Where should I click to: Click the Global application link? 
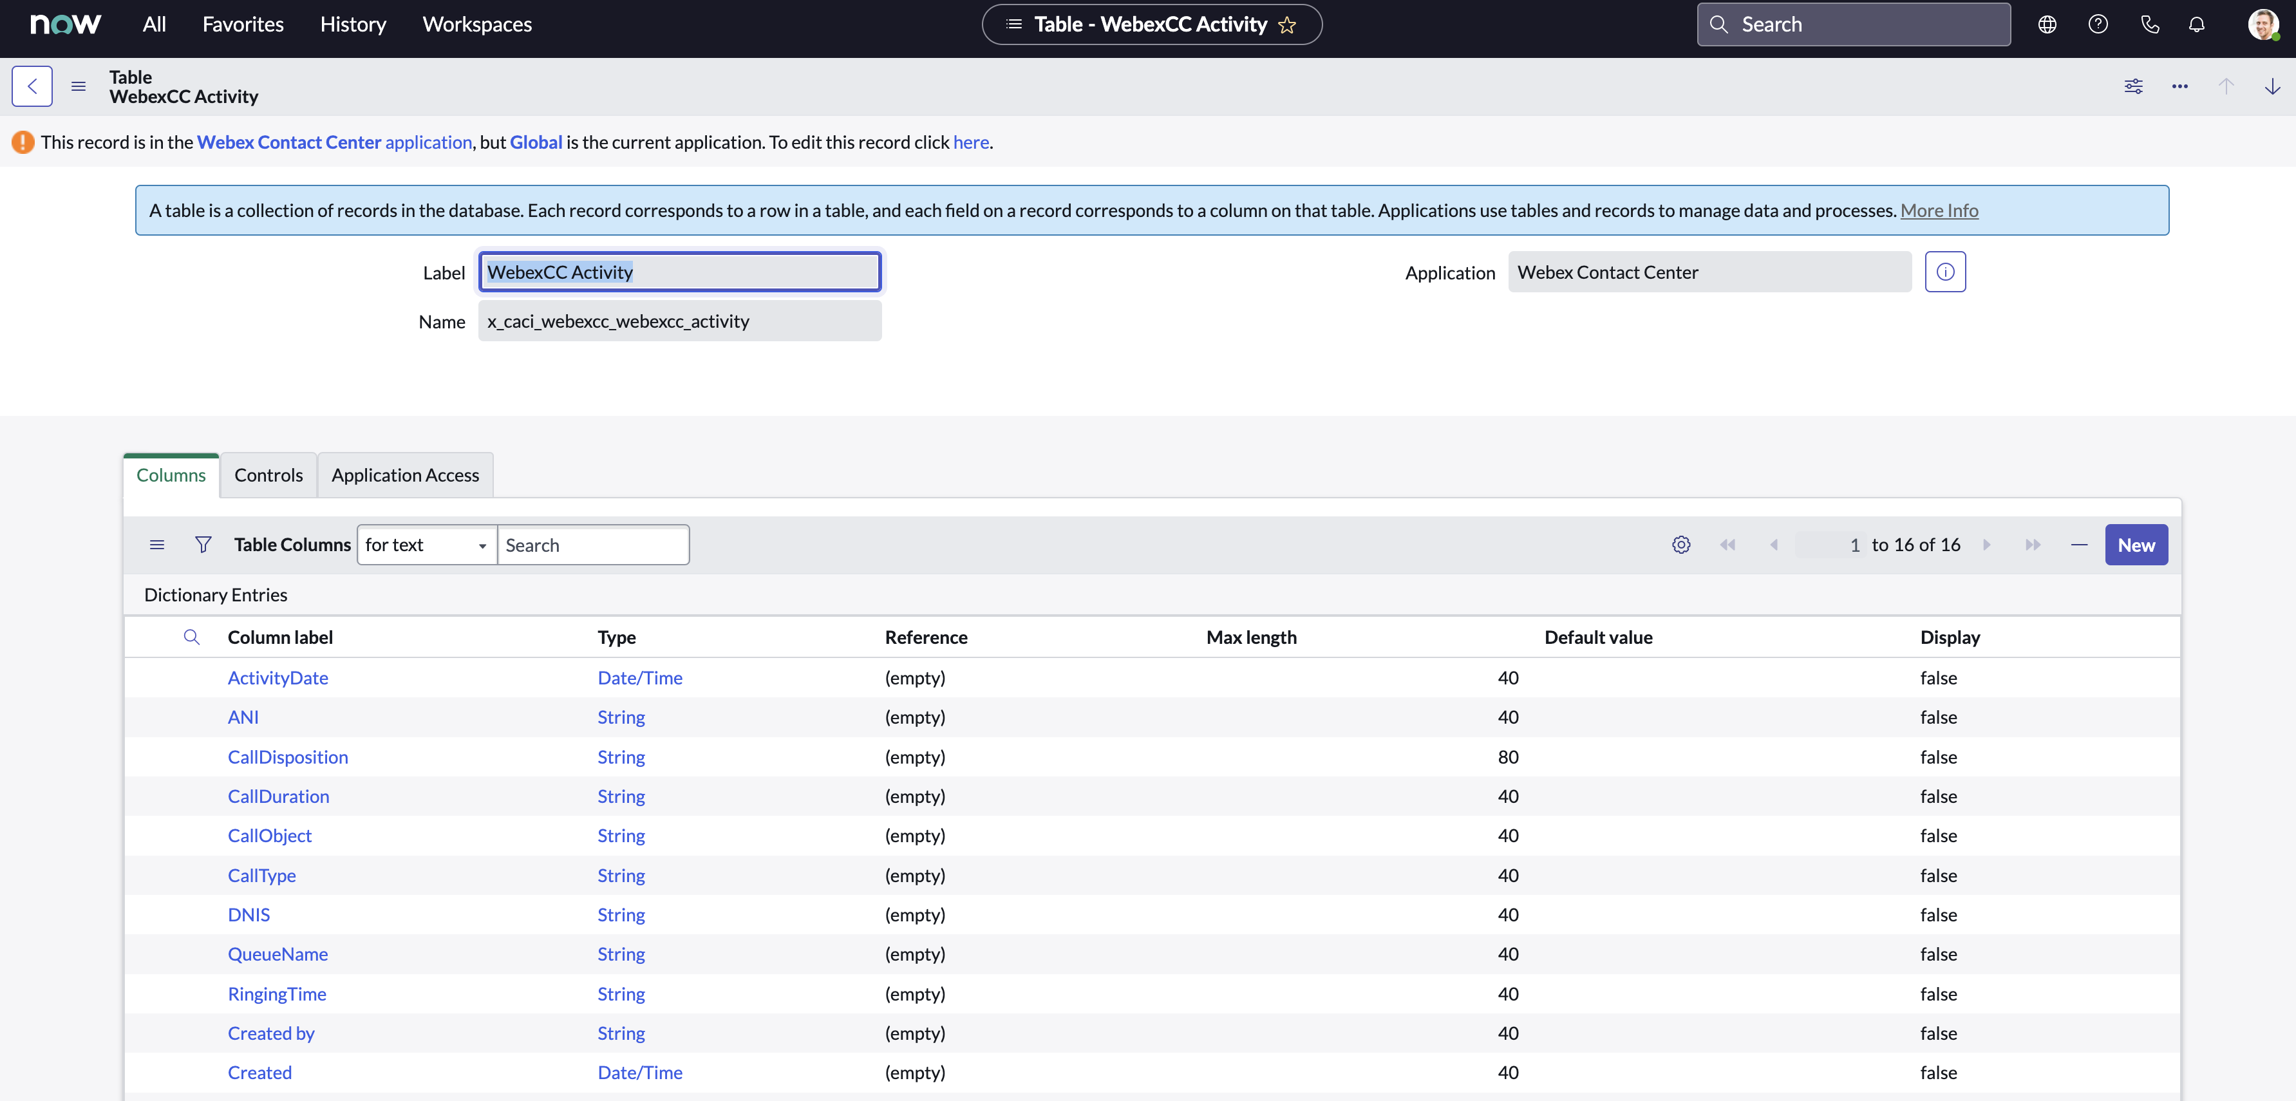[536, 143]
